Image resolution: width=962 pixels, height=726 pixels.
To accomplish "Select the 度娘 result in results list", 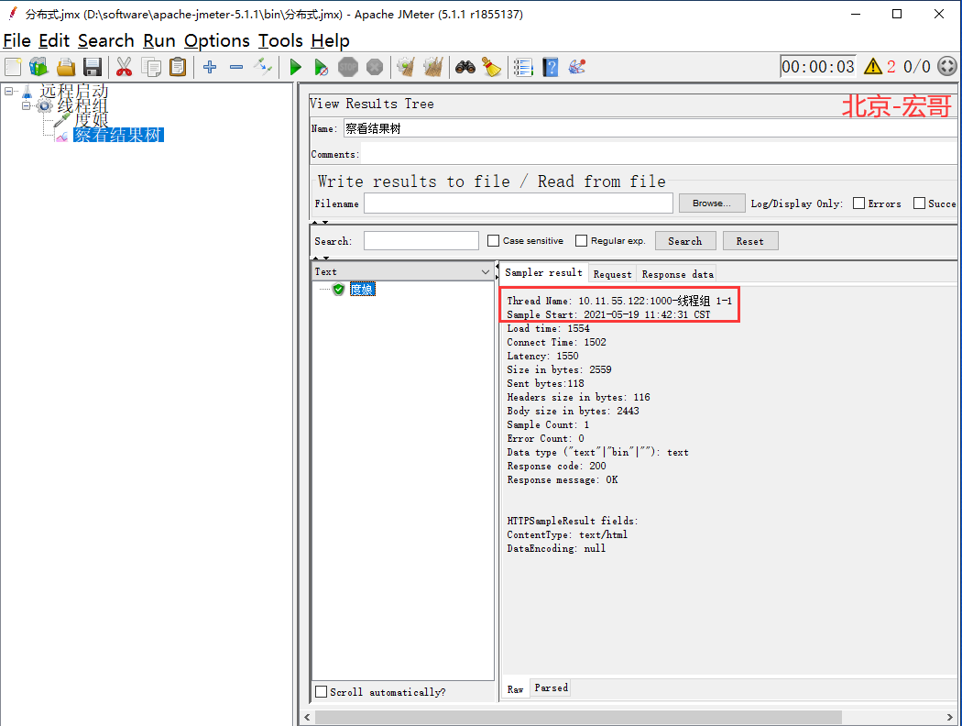I will click(x=362, y=289).
